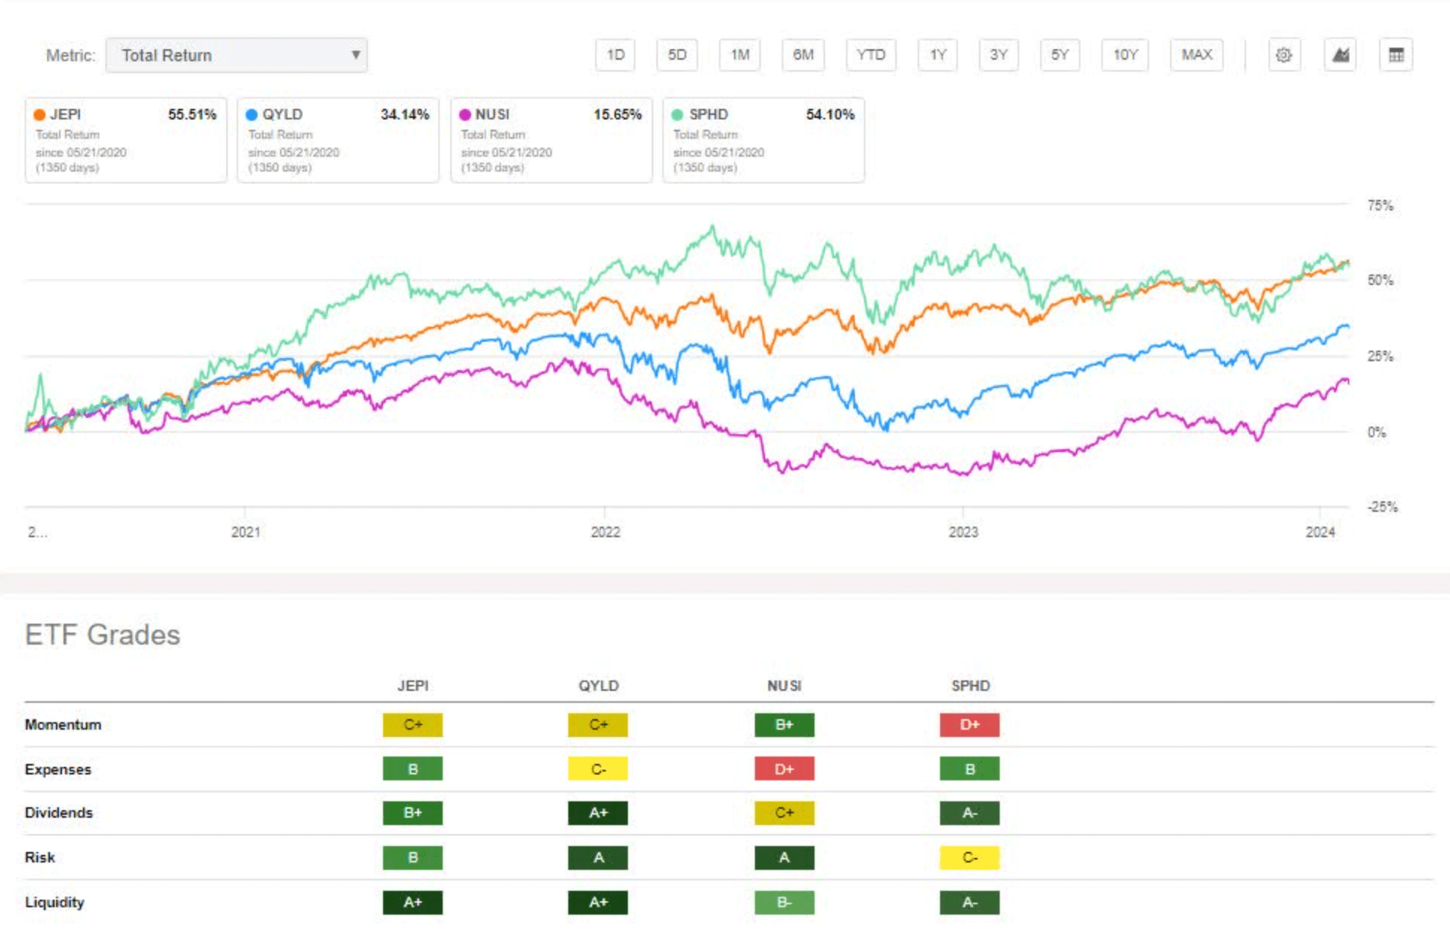This screenshot has width=1450, height=946.
Task: Click the QYLD 34.14% return value
Action: click(405, 115)
